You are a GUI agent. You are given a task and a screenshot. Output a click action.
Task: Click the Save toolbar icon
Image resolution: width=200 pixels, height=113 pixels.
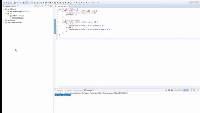pyautogui.click(x=8, y=3)
